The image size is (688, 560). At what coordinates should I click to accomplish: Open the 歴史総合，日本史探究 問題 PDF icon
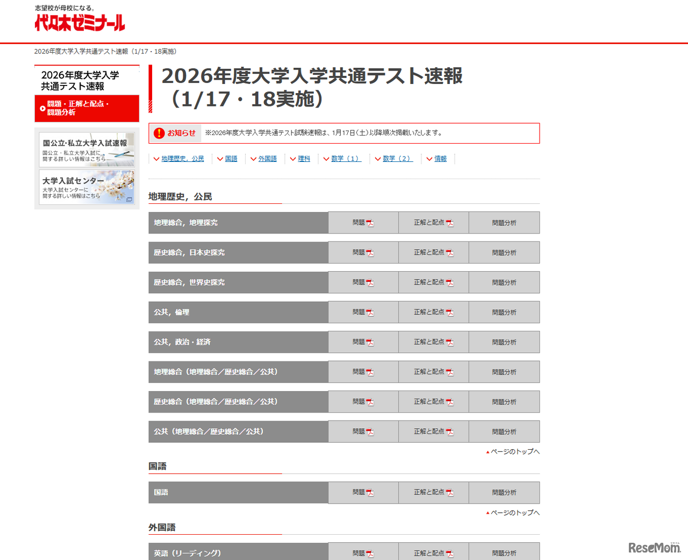[370, 252]
